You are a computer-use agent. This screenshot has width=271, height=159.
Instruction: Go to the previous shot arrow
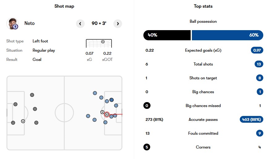(x=80, y=24)
